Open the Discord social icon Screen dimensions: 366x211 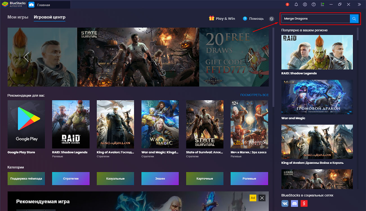pos(294,203)
